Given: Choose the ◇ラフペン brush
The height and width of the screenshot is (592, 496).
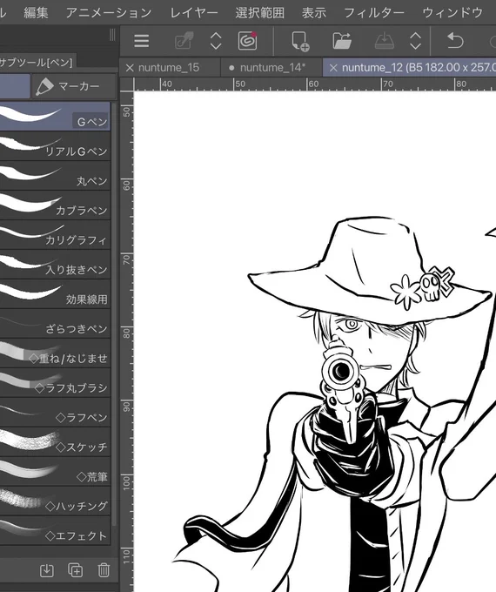Looking at the screenshot, I should click(55, 413).
